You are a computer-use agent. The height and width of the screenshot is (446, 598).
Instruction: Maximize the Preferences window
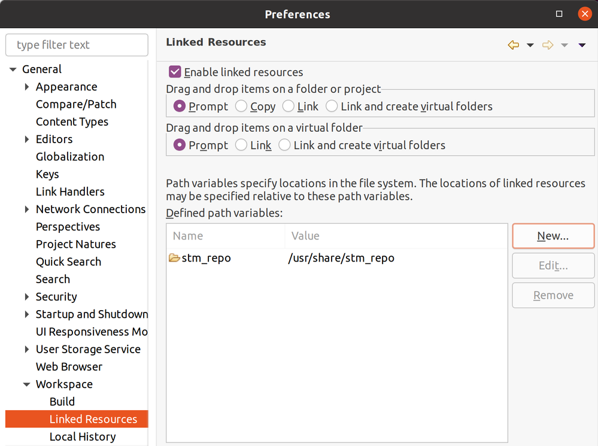(559, 14)
